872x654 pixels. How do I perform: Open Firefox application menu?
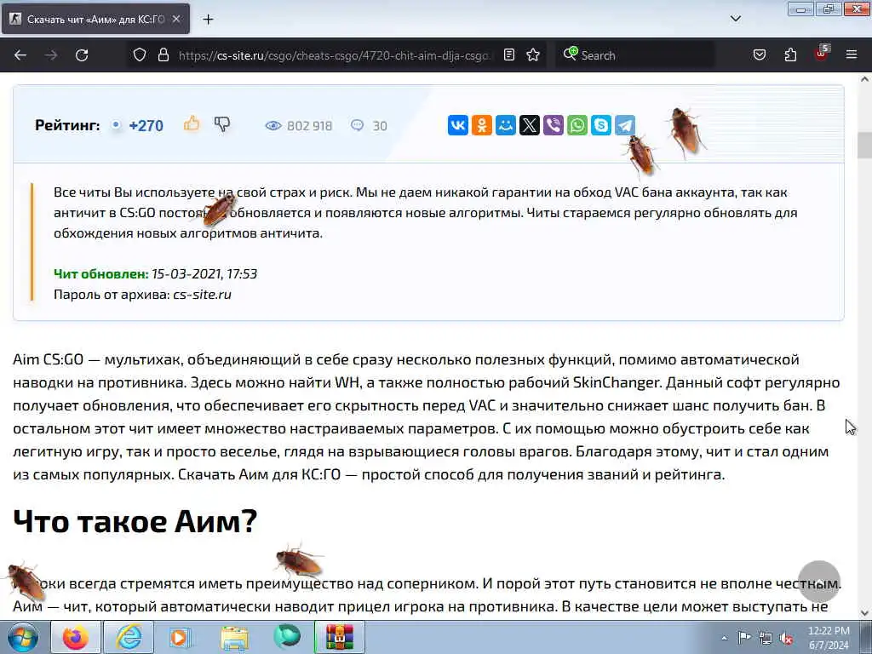click(x=852, y=55)
